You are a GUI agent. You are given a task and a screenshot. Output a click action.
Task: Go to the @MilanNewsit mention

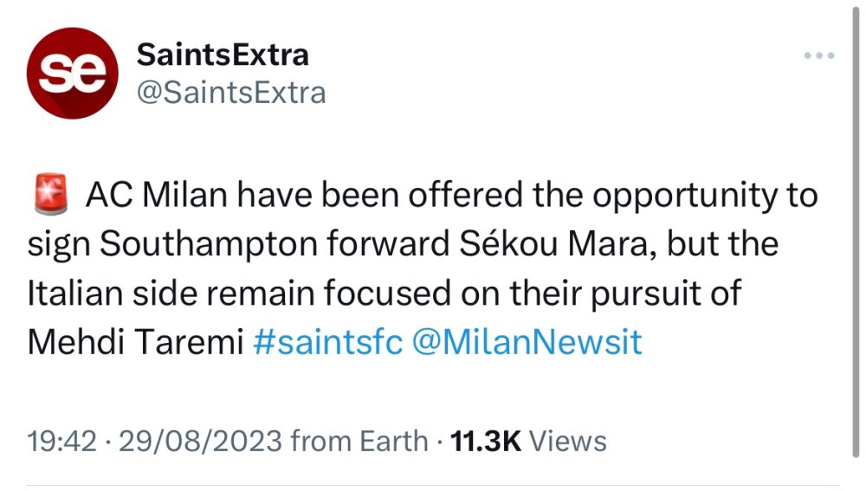527,342
